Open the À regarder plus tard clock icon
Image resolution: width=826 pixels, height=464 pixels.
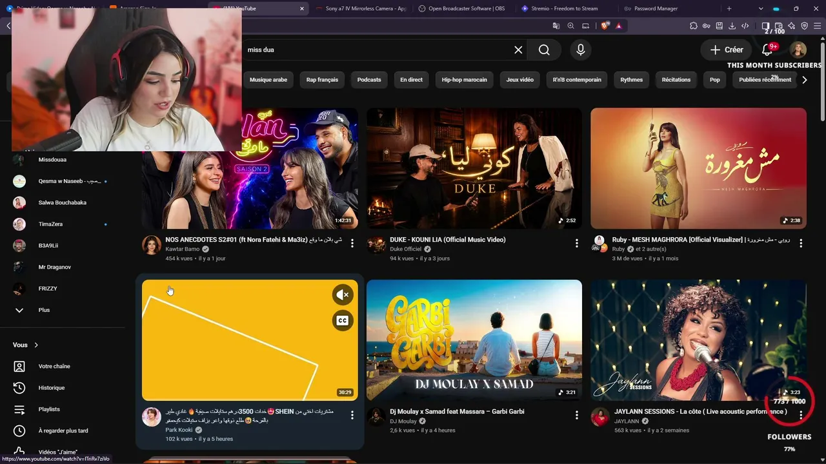(x=19, y=430)
